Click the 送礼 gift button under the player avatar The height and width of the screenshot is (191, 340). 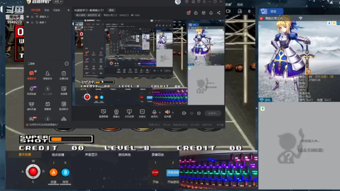coord(265,100)
